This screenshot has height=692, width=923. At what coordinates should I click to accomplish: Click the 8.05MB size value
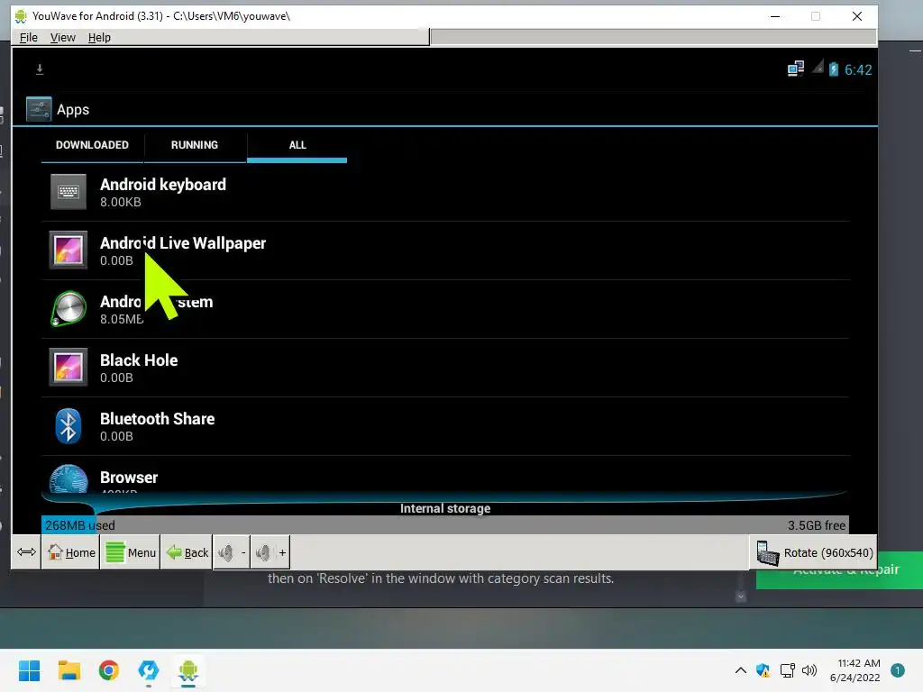click(x=122, y=319)
